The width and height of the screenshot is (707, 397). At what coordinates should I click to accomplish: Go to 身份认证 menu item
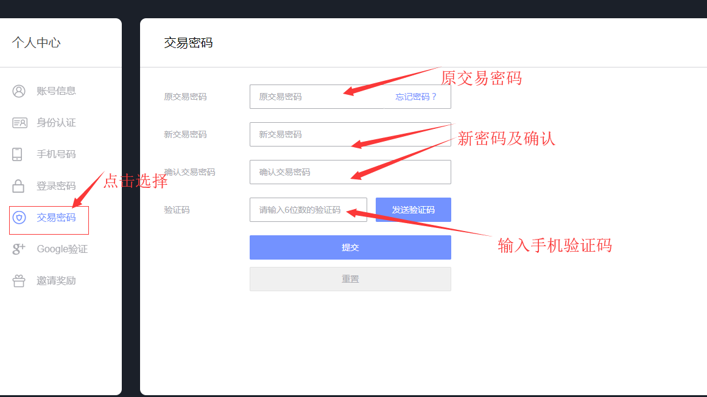click(x=56, y=123)
